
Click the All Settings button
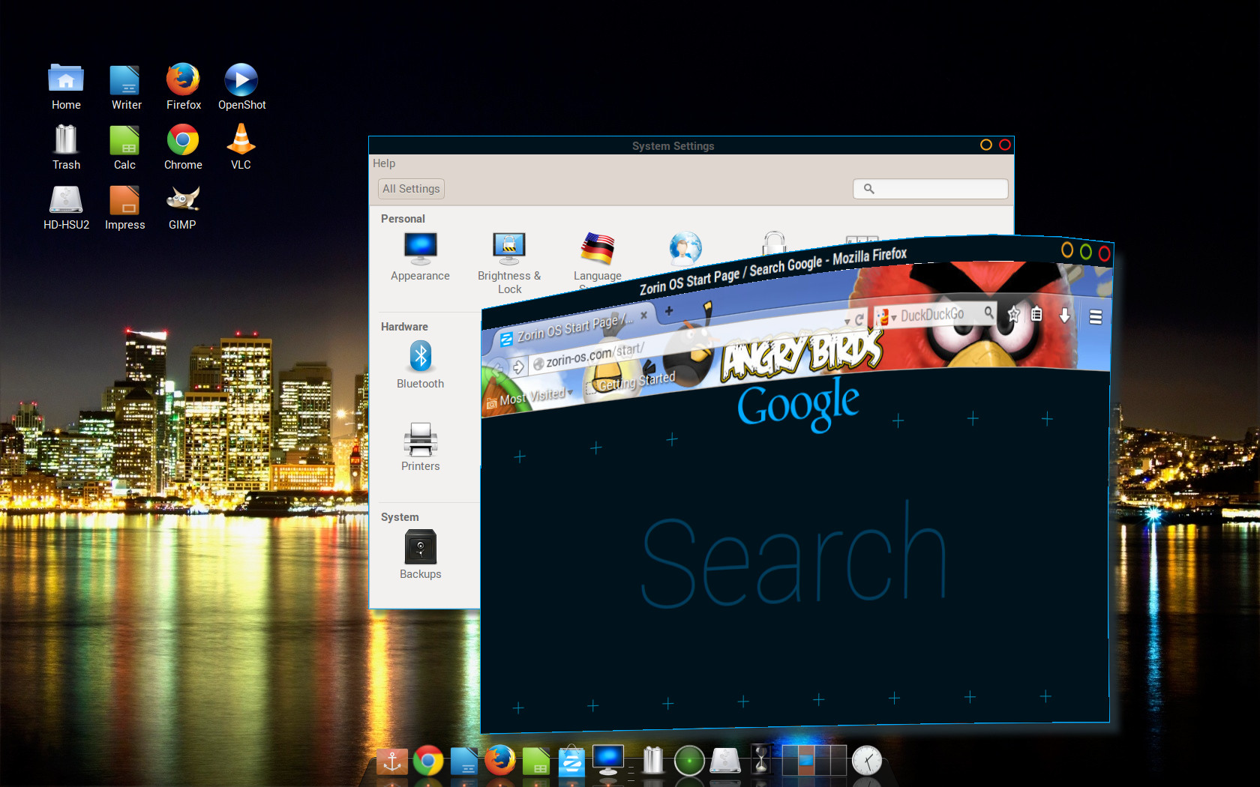[x=411, y=189]
